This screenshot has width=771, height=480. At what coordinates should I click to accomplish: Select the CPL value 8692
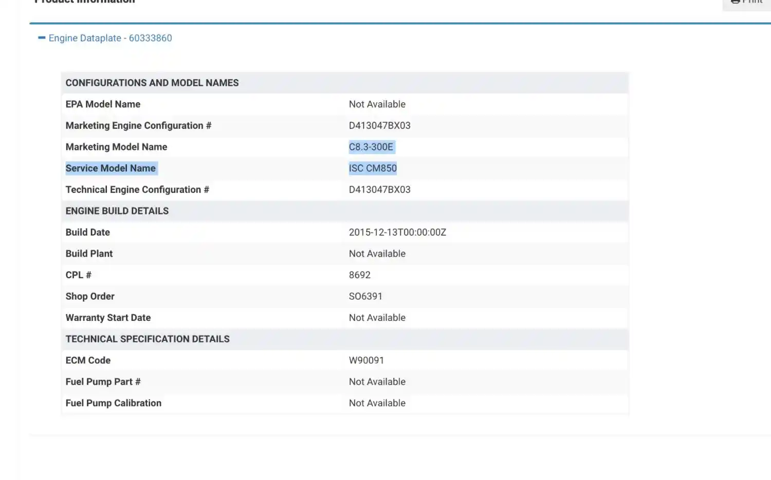[360, 275]
